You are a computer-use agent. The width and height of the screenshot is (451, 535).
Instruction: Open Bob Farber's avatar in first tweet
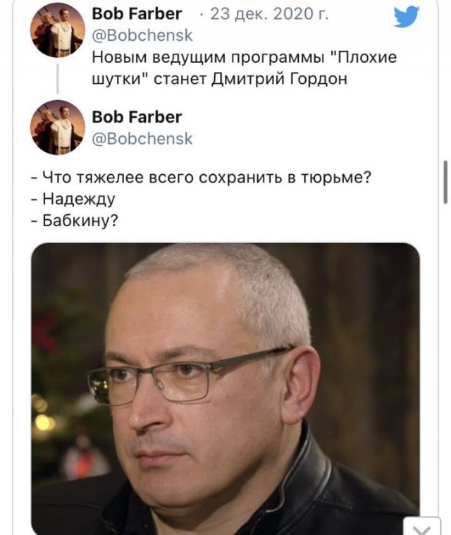(x=57, y=30)
